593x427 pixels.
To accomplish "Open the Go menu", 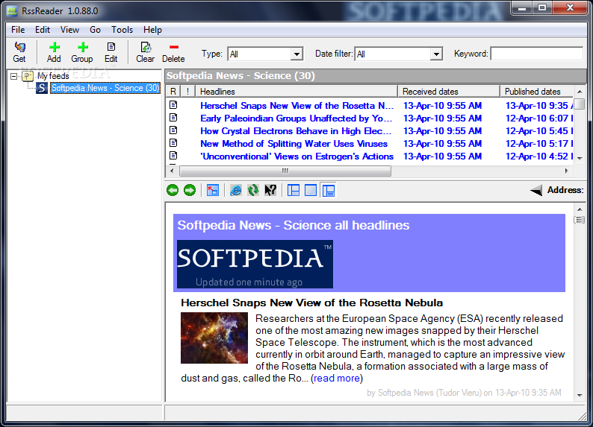I will click(x=95, y=29).
